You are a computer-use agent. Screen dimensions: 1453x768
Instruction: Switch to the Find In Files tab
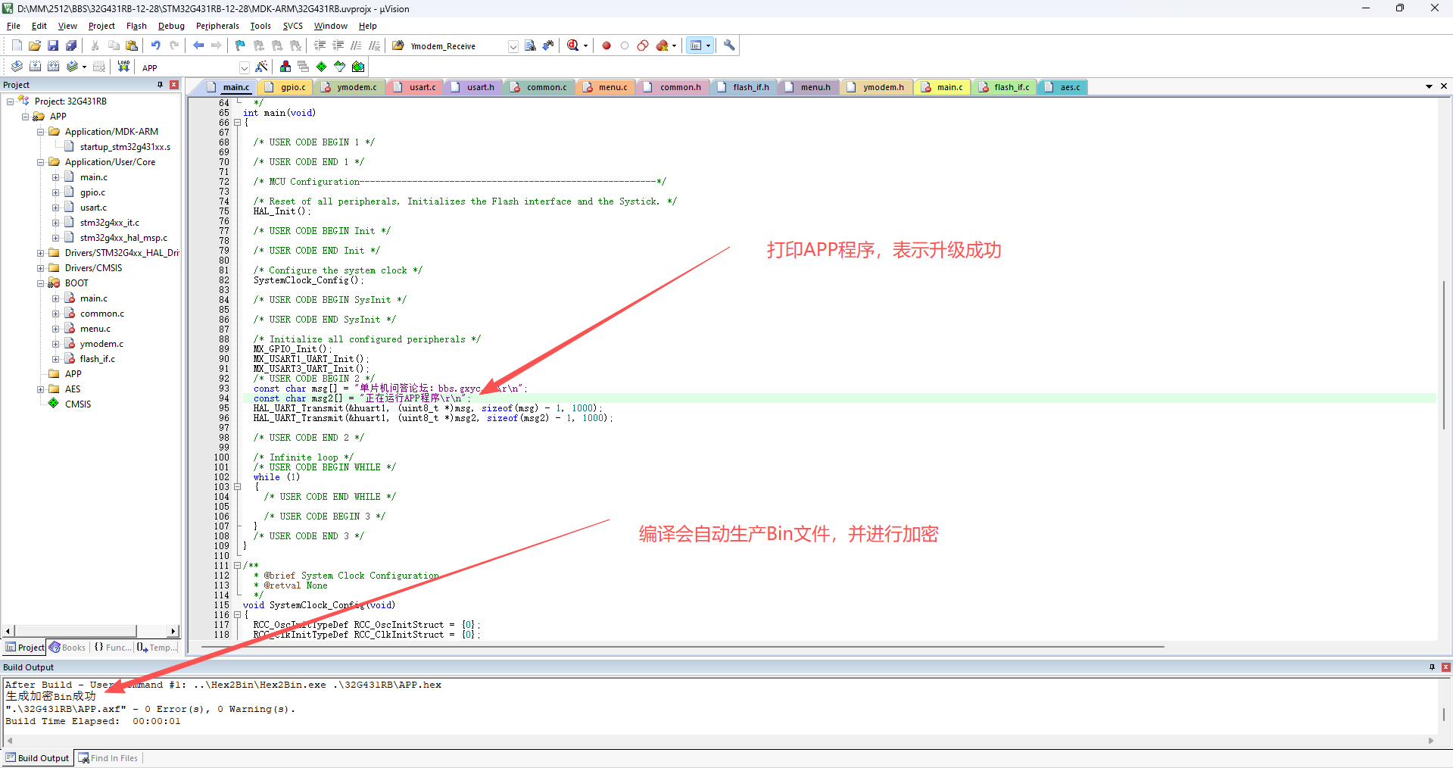tap(109, 758)
